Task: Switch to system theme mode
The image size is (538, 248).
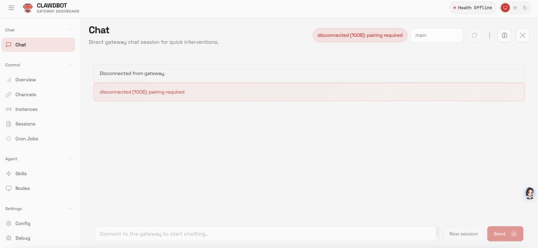Action: [x=505, y=8]
